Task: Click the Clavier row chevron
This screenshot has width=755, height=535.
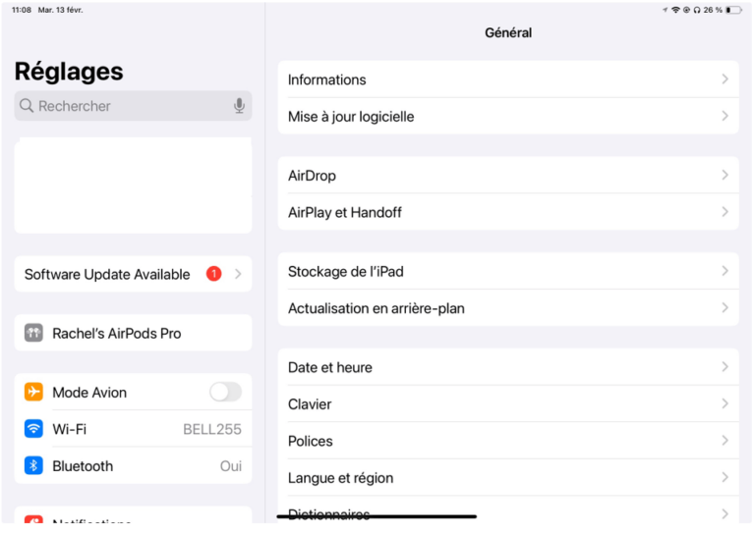Action: [x=726, y=404]
